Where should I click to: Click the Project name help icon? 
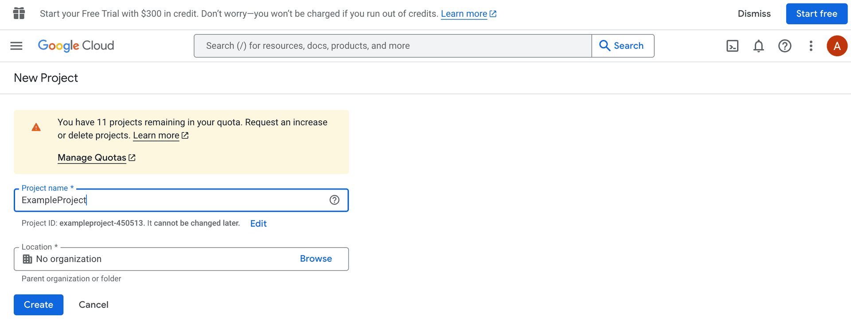tap(334, 200)
